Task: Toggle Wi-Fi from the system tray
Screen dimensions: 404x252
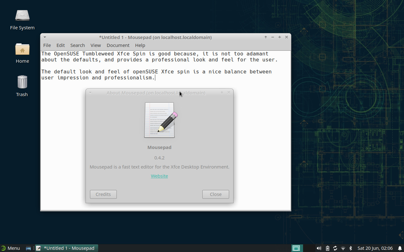Action: click(x=343, y=248)
